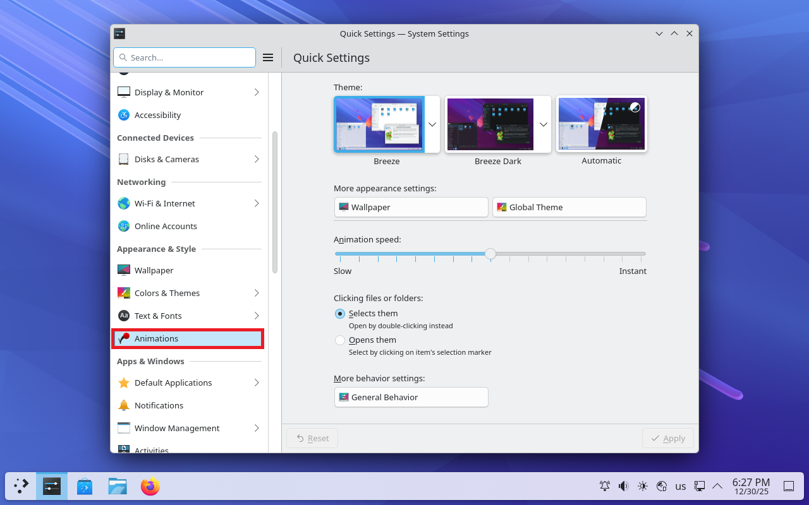Open General Behavior settings button
Screen dimensions: 809x505
tap(411, 397)
